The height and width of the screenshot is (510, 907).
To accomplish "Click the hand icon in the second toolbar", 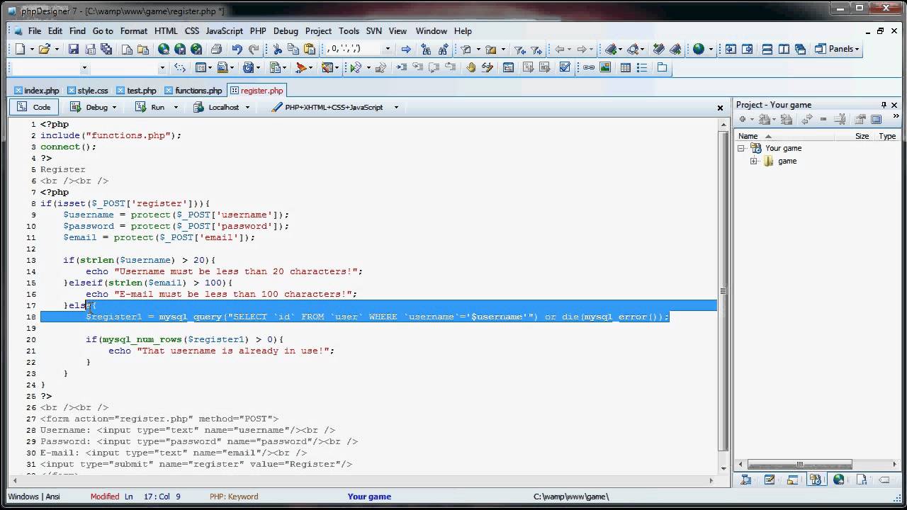I will 471,67.
